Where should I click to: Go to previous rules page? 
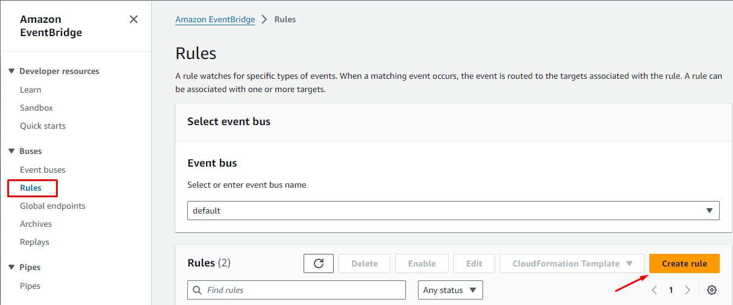tap(655, 290)
